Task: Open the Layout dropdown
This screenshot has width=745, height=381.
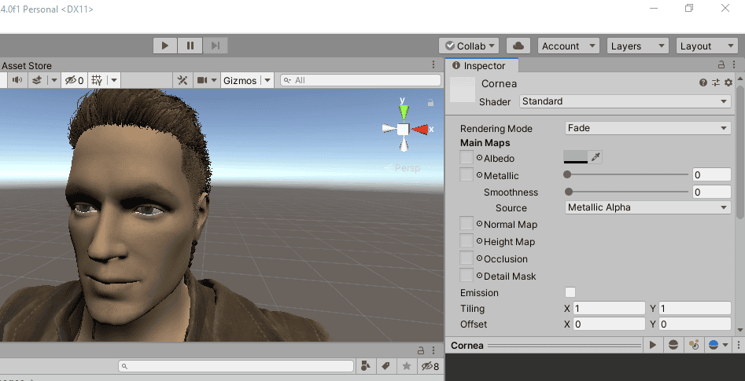Action: [x=707, y=46]
